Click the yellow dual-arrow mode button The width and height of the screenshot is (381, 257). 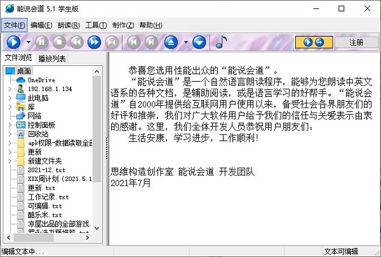(x=314, y=42)
